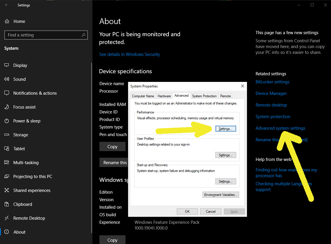Click Rename this PC button

coord(114,162)
